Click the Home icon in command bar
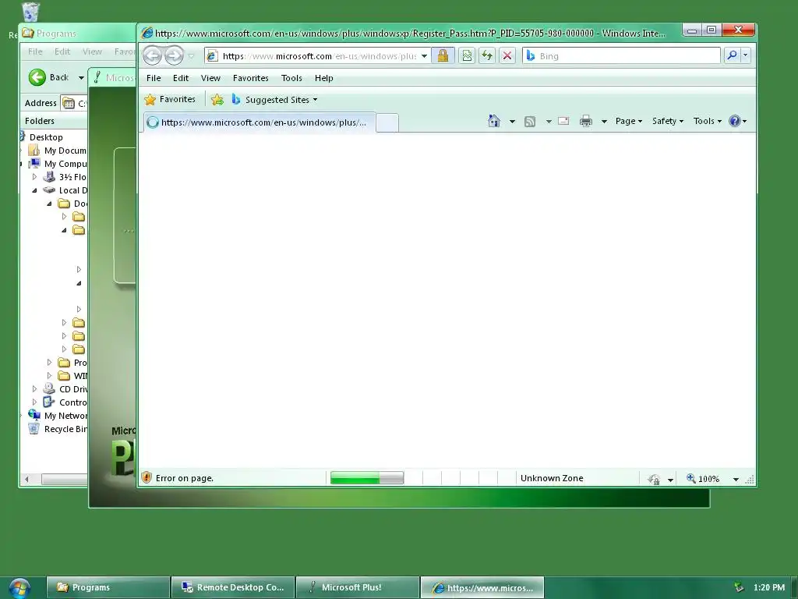This screenshot has width=798, height=599. point(493,121)
